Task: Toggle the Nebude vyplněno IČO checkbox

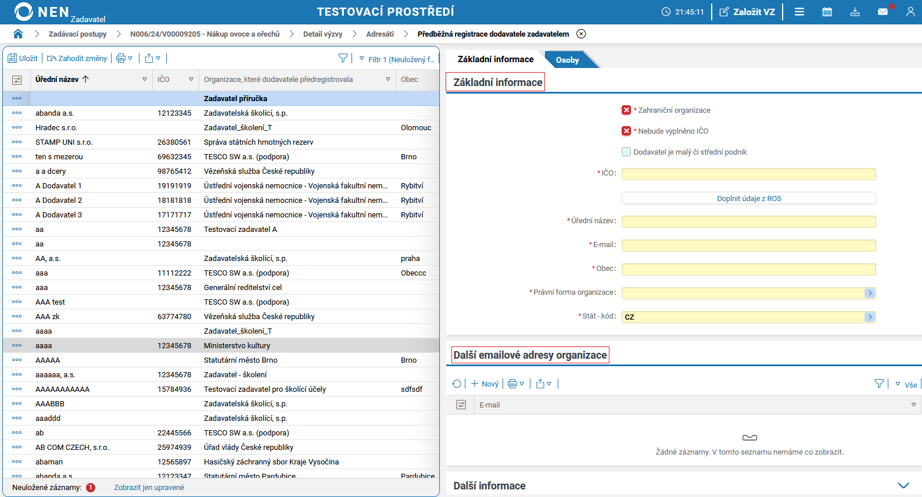Action: pyautogui.click(x=626, y=131)
